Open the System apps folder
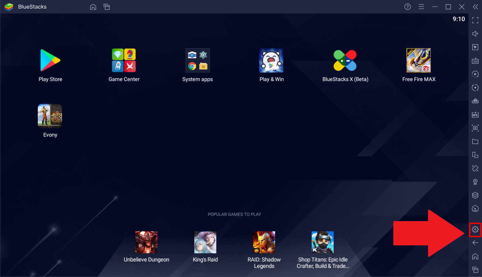482x277 pixels. point(198,61)
